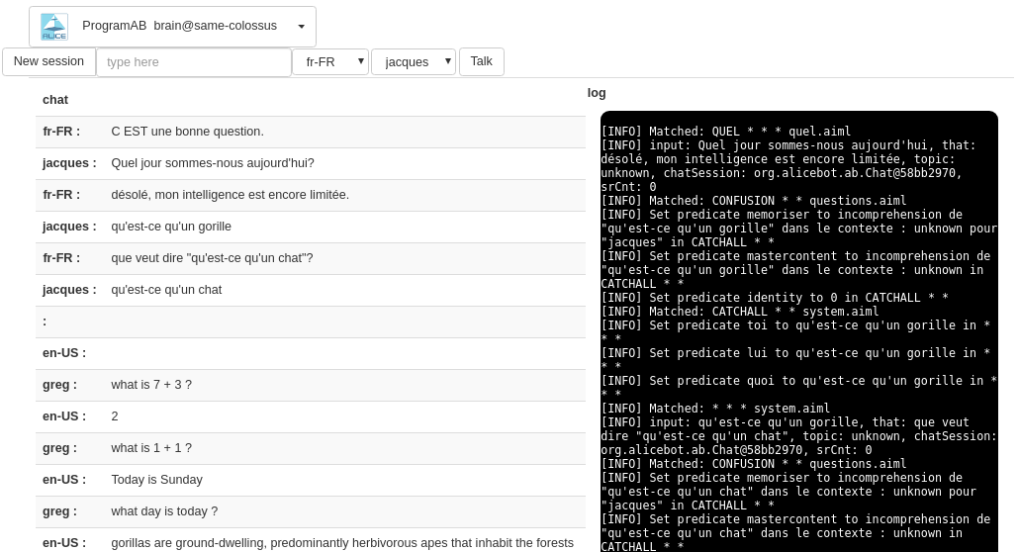Click the black log console area
This screenshot has height=552, width=1019.
(798, 331)
